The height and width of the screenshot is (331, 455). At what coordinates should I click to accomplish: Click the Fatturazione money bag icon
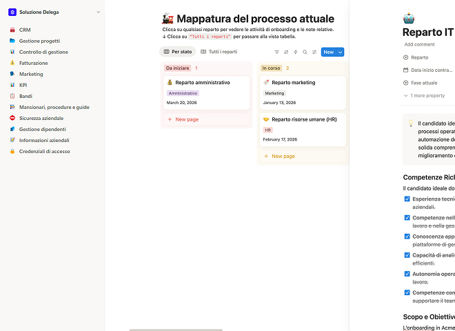tap(12, 63)
